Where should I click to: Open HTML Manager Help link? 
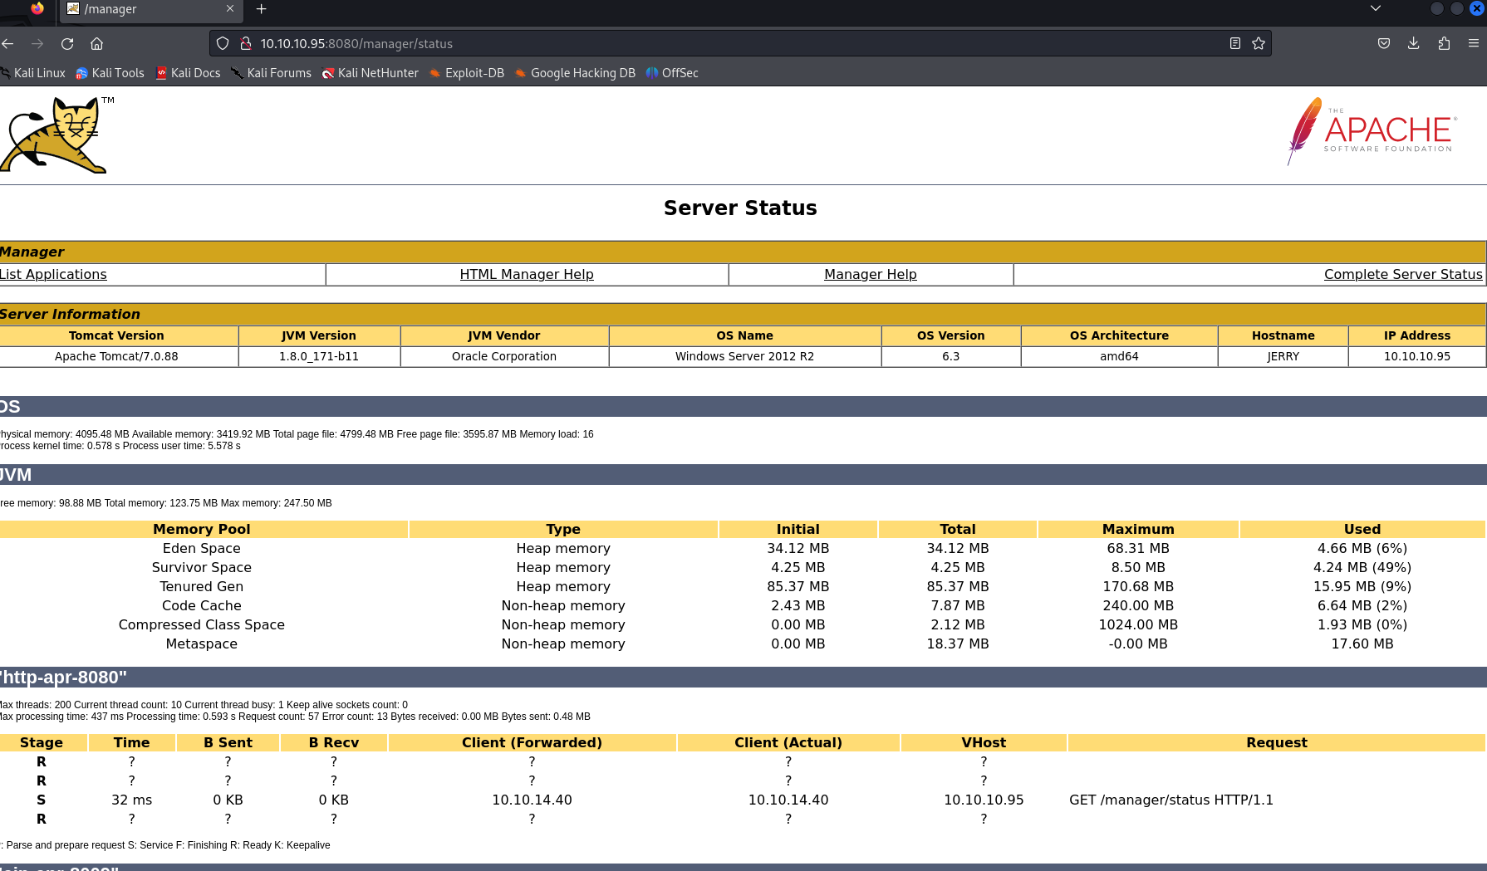point(527,275)
